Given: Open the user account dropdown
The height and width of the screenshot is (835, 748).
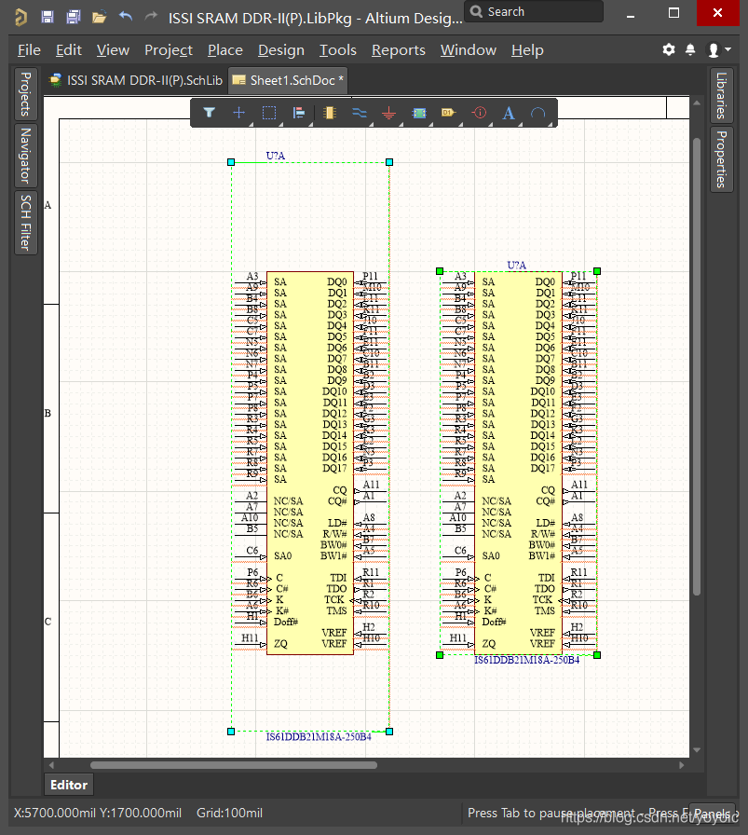Looking at the screenshot, I should coord(718,50).
